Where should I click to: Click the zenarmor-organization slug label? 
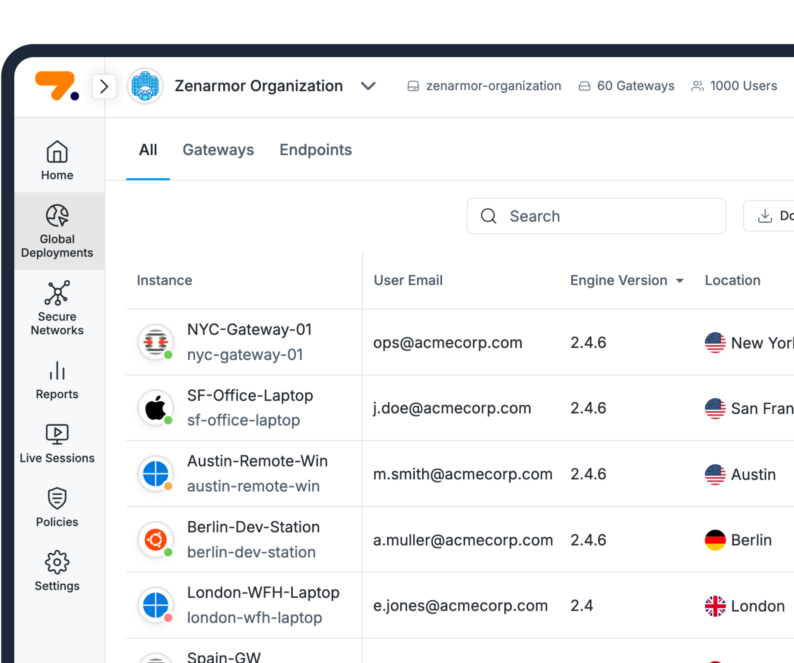tap(493, 86)
